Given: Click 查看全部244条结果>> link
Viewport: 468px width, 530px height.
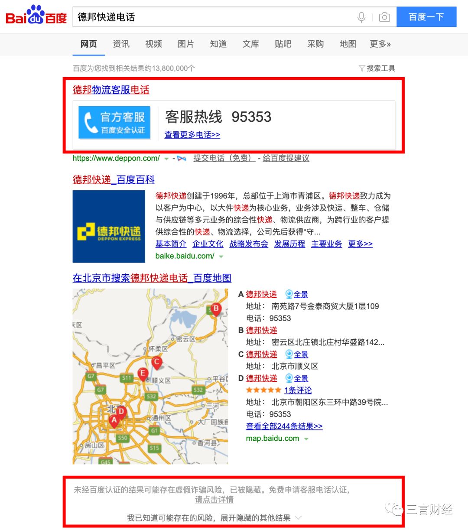Looking at the screenshot, I should pos(284,426).
